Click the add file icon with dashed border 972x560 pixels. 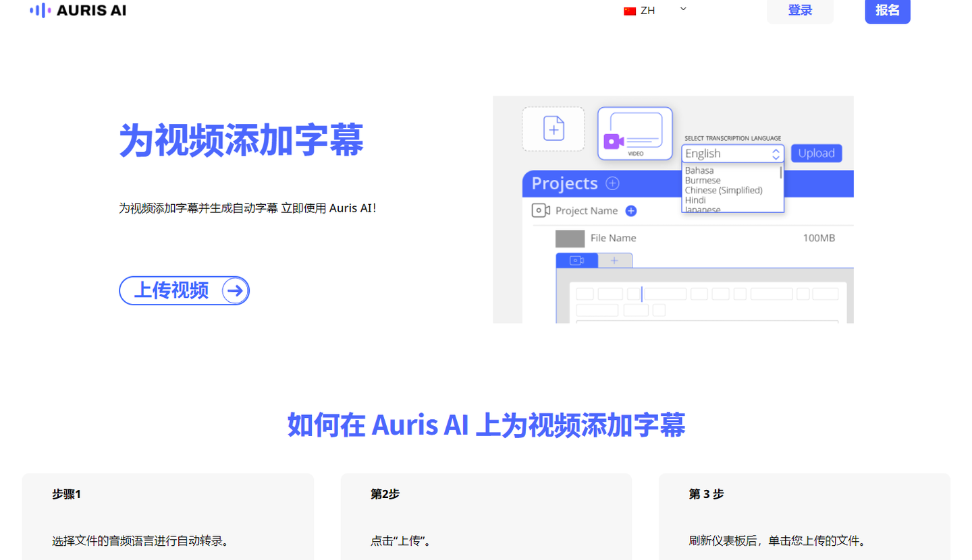pyautogui.click(x=553, y=129)
